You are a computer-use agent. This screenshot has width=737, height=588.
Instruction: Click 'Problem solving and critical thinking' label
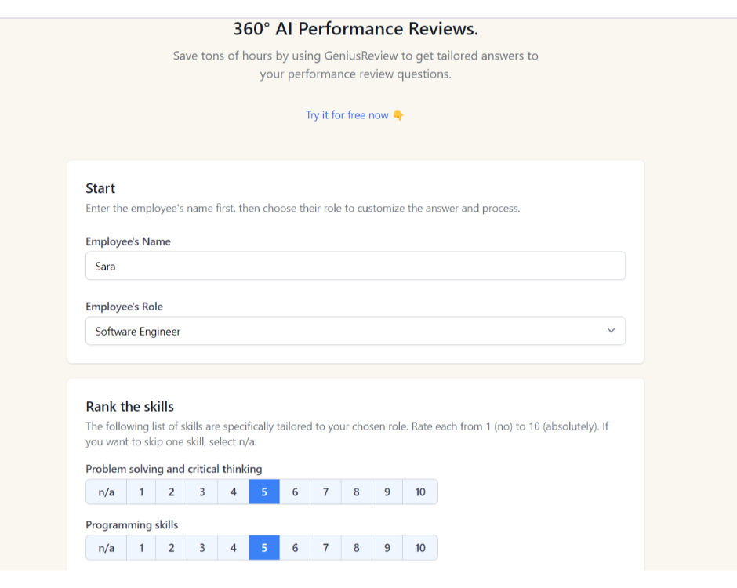coord(174,469)
